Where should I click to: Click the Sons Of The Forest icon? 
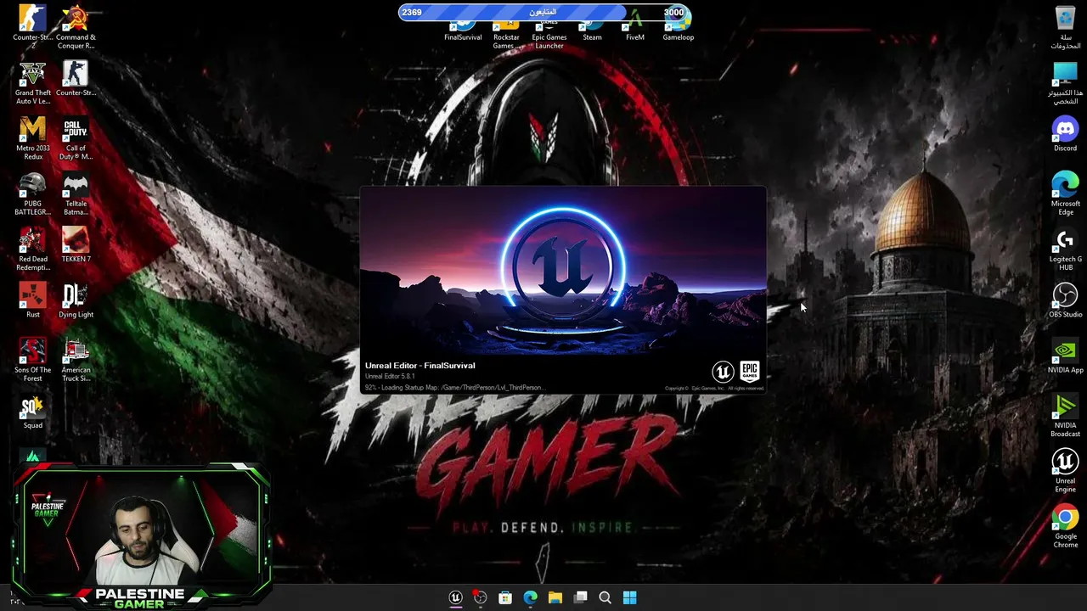(33, 360)
